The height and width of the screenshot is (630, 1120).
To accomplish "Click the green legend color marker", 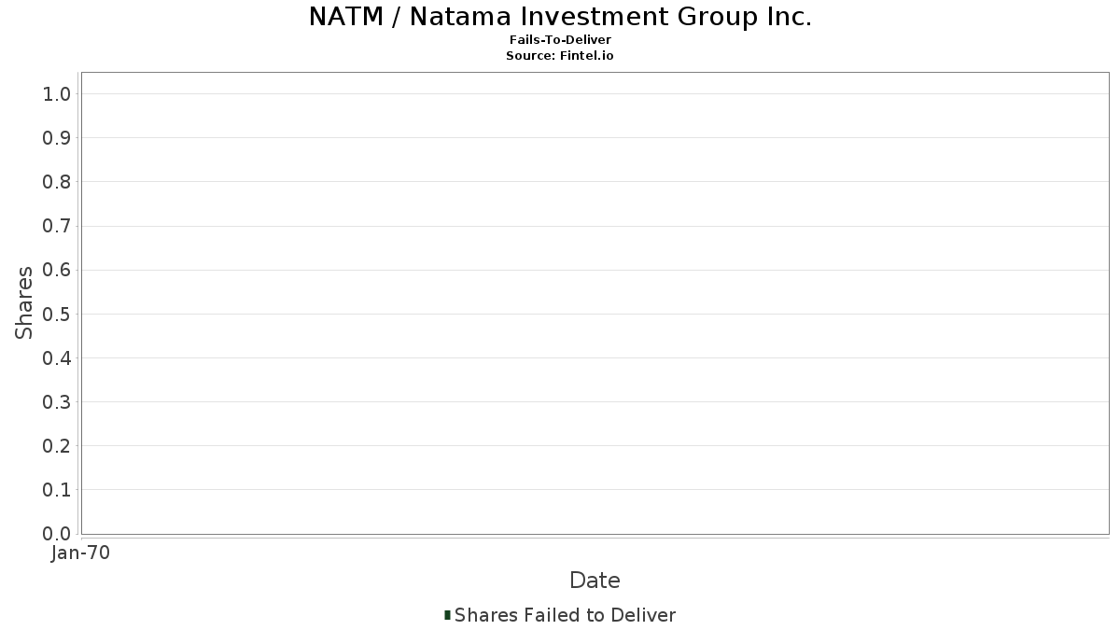I will click(447, 615).
